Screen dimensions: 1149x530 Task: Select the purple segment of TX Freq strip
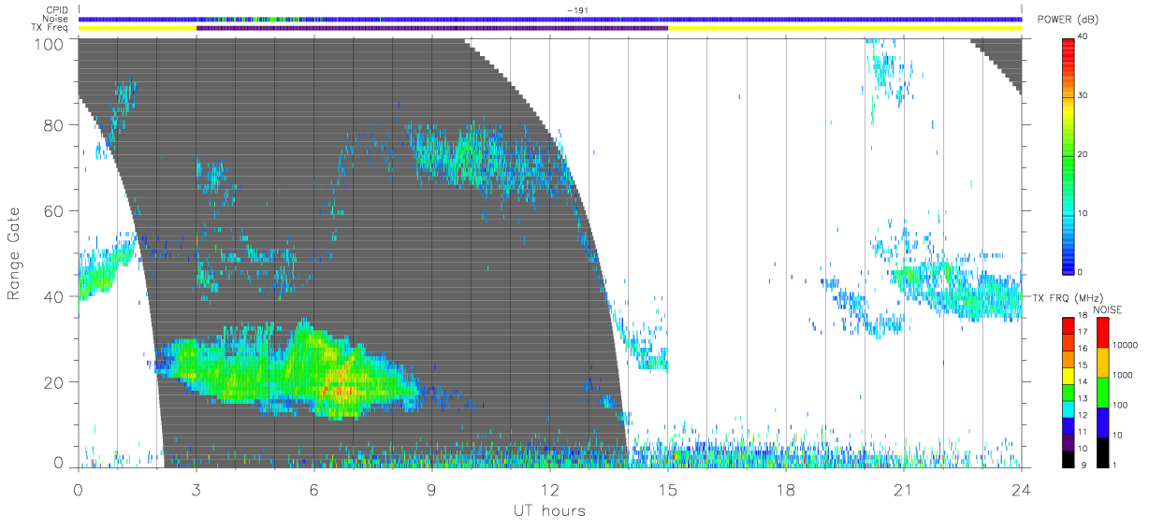[432, 28]
